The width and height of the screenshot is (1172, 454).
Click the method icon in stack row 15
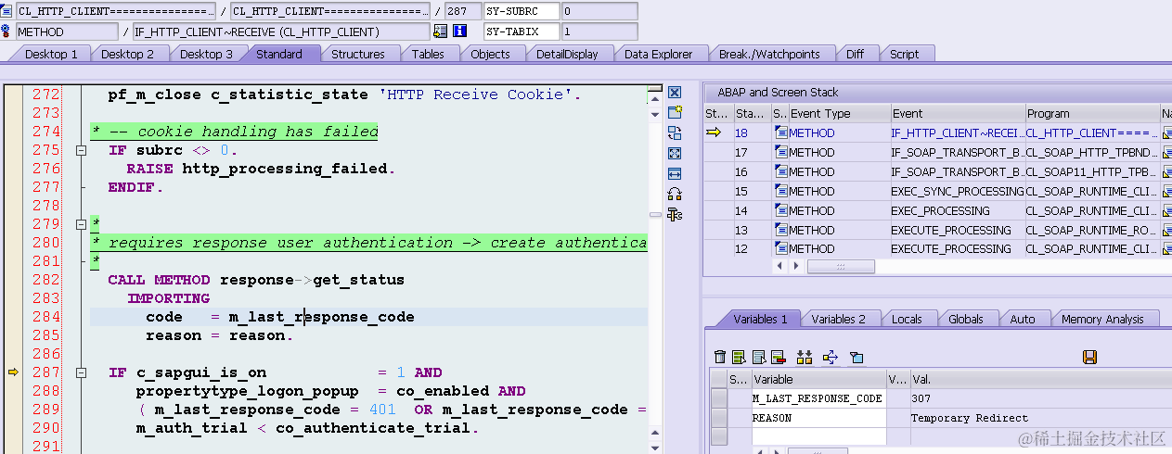click(780, 191)
